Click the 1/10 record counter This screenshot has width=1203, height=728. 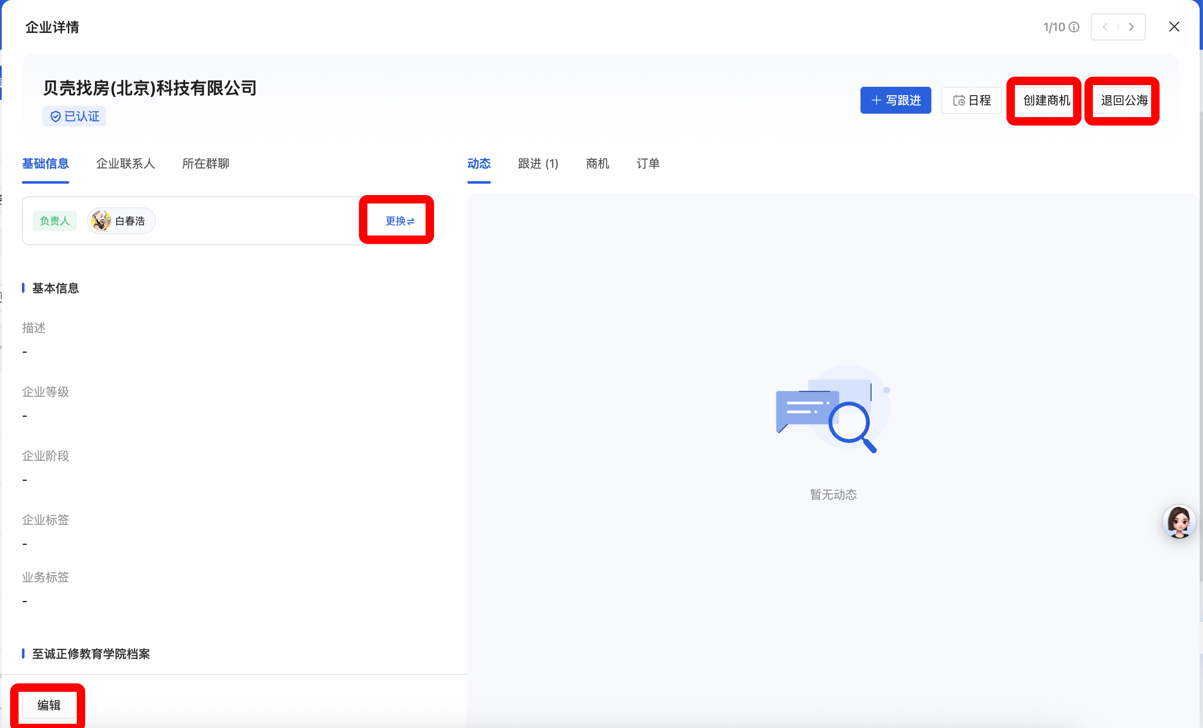point(1054,27)
